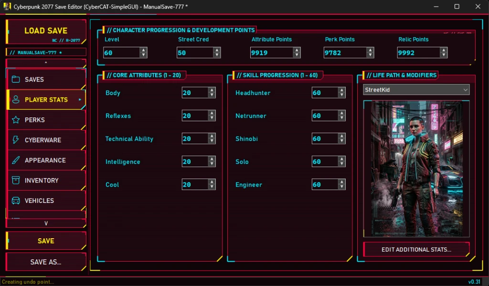
Task: Move sidebar list down with V button
Action: click(46, 223)
